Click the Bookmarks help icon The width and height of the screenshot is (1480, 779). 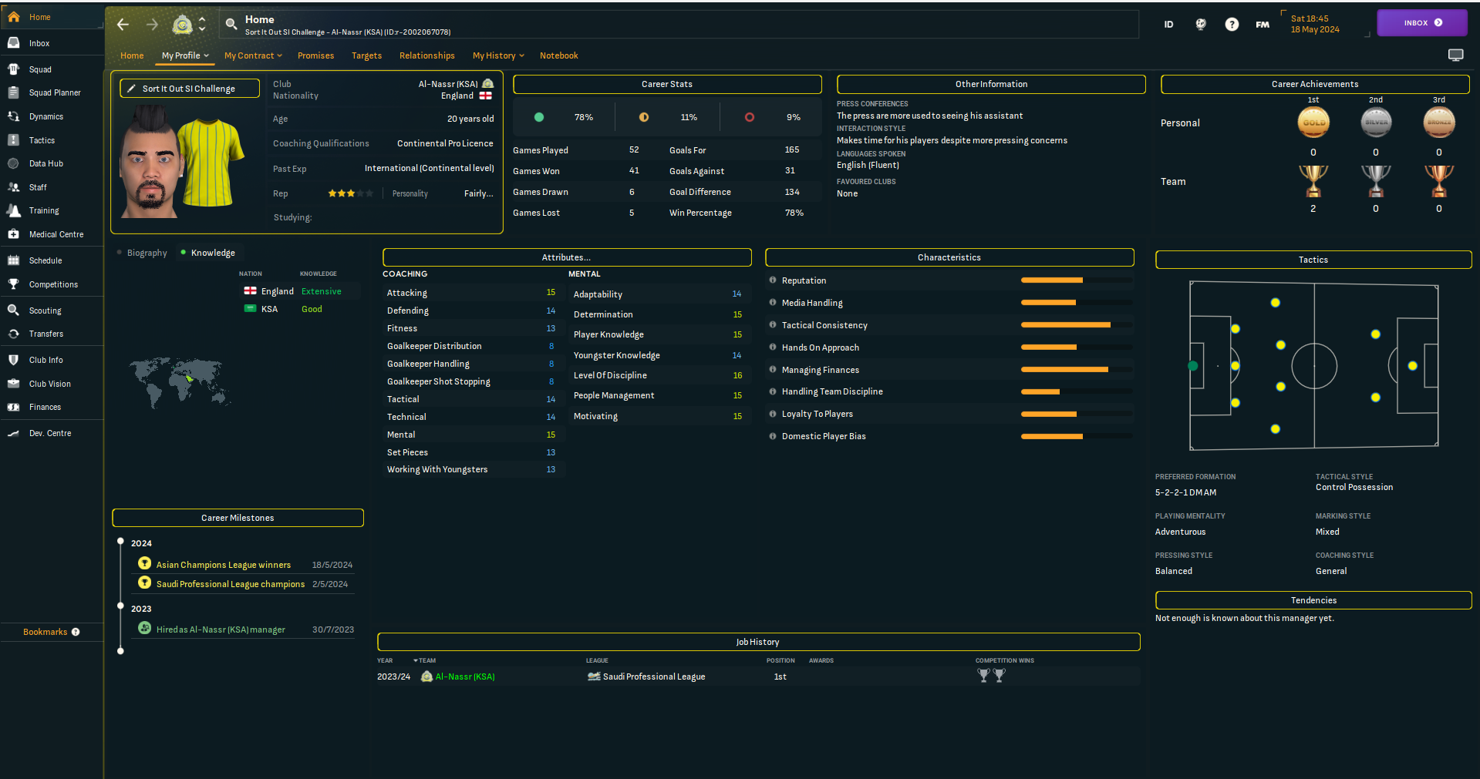76,632
